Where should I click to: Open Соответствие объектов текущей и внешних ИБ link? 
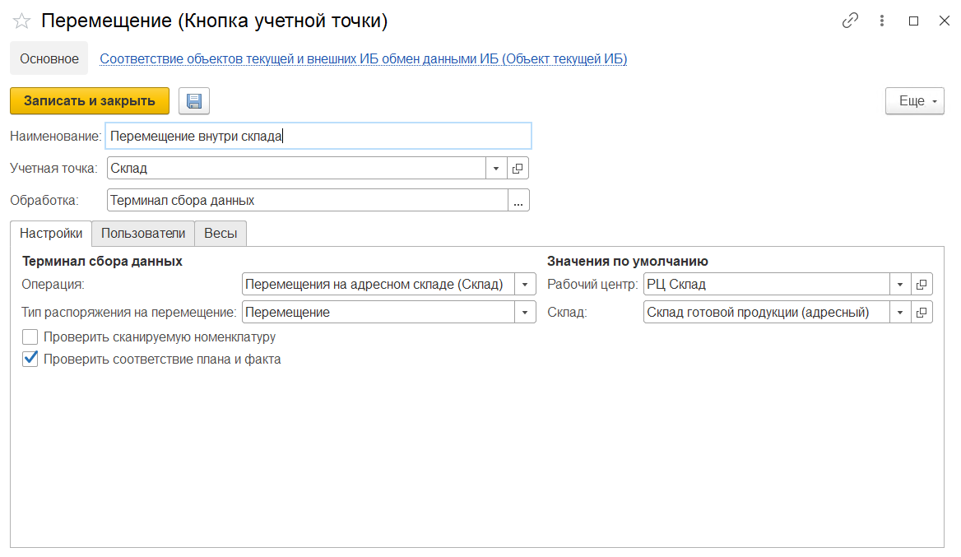point(363,59)
